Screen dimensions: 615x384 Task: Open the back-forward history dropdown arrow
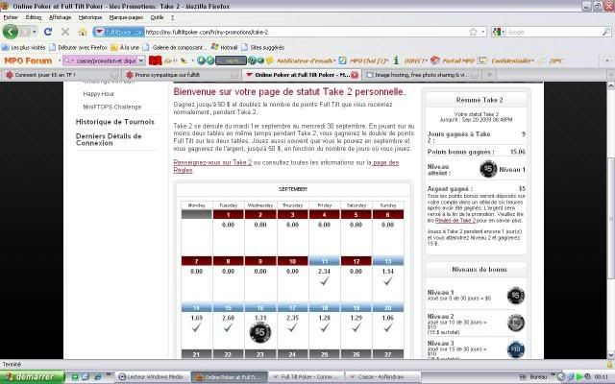[x=35, y=32]
